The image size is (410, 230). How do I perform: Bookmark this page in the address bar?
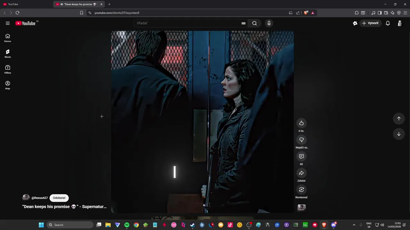point(81,13)
